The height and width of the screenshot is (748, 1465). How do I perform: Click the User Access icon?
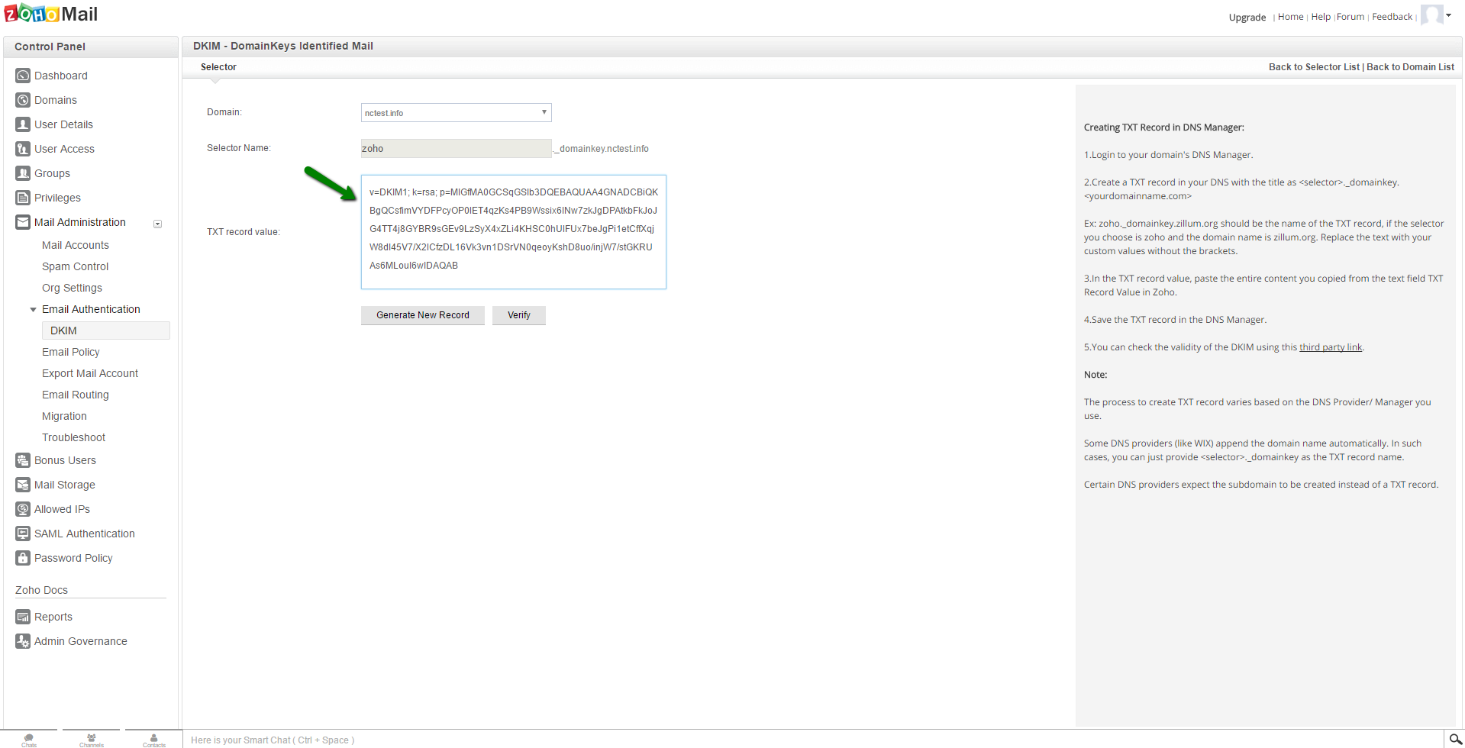(x=23, y=149)
